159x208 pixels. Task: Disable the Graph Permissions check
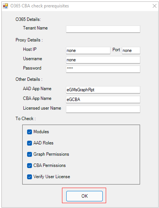[29, 154]
